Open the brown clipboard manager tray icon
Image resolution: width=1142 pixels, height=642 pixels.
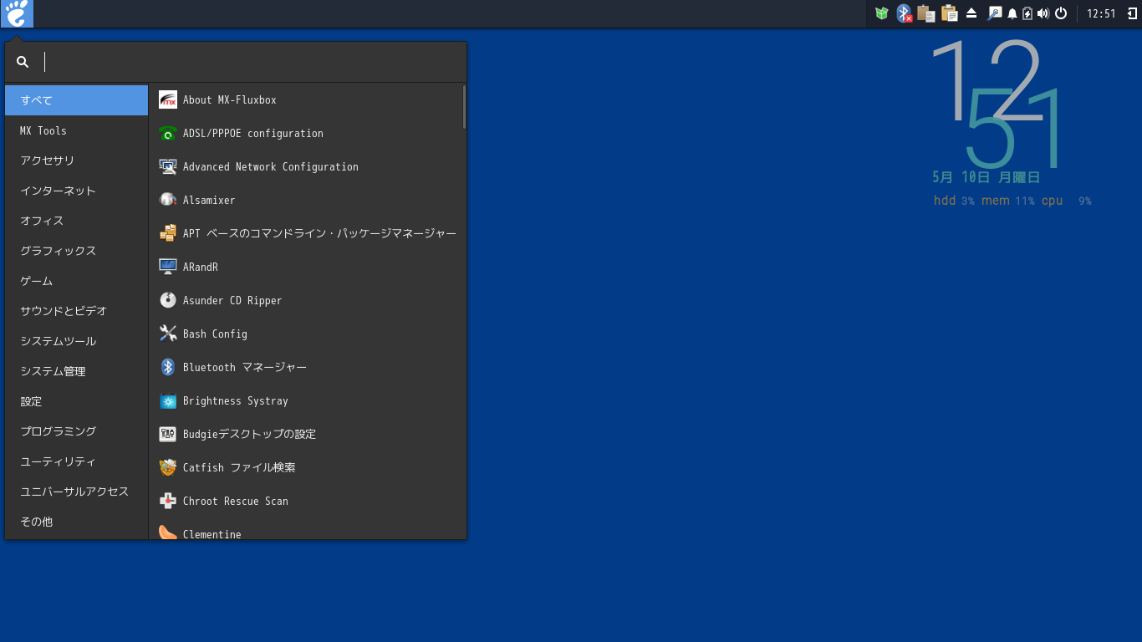click(925, 13)
